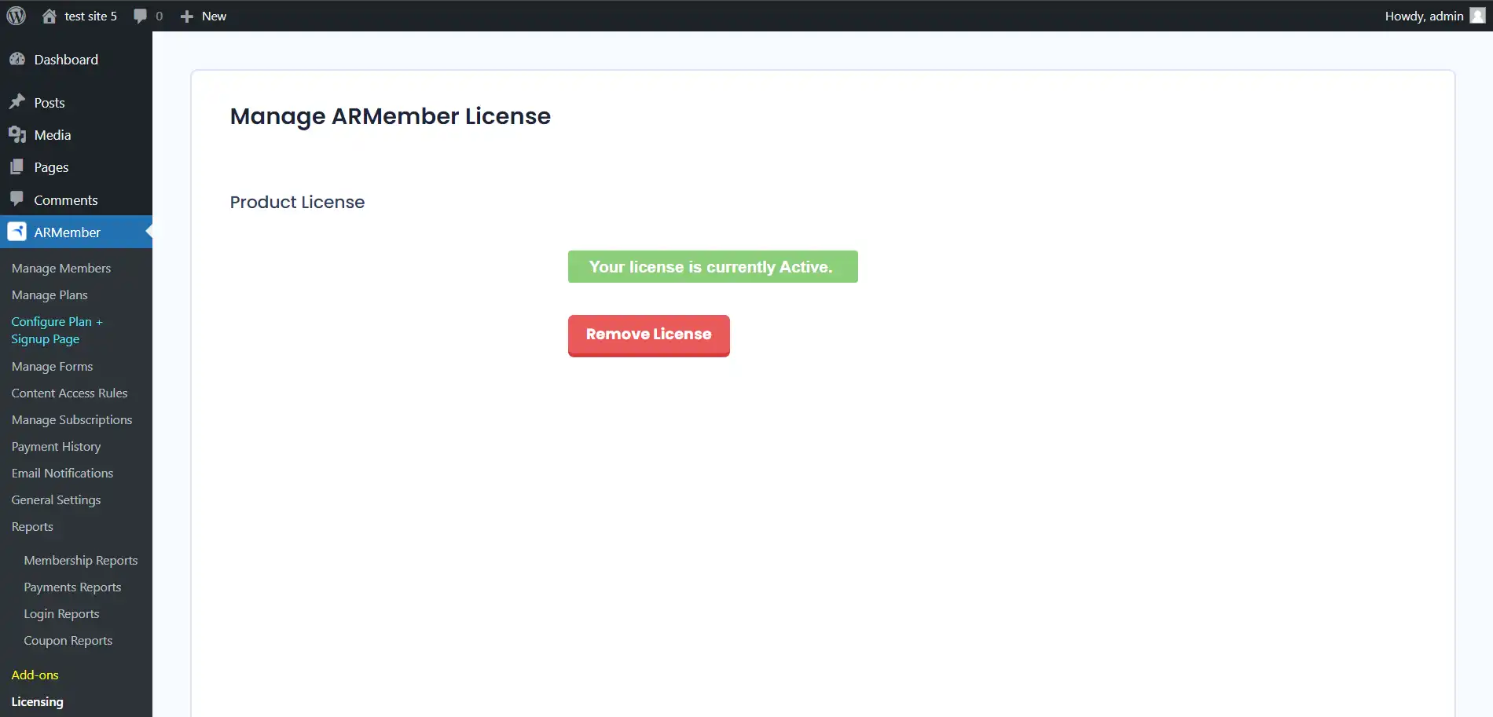Viewport: 1493px width, 717px height.
Task: Open Manage Subscriptions
Action: [72, 419]
